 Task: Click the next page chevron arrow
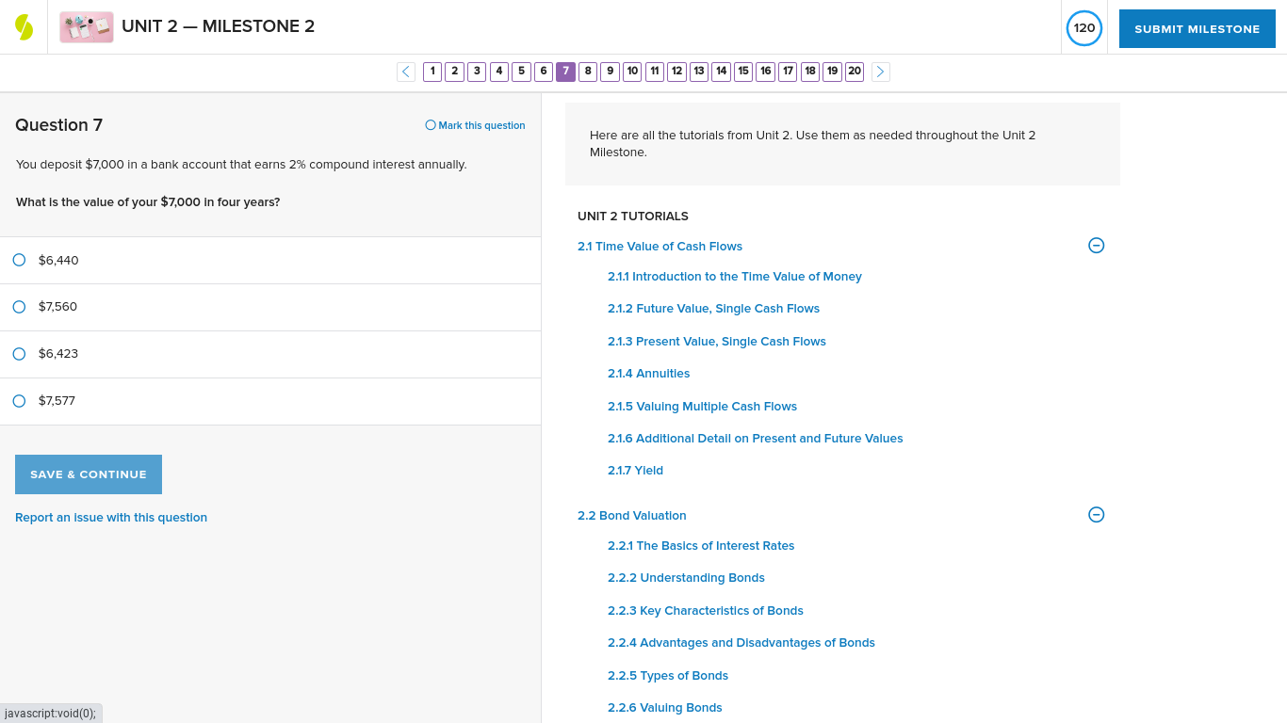(880, 72)
